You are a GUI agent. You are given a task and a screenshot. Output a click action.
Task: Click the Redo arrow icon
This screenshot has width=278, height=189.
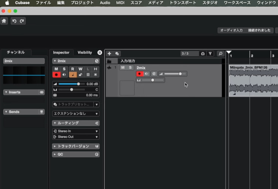click(22, 21)
